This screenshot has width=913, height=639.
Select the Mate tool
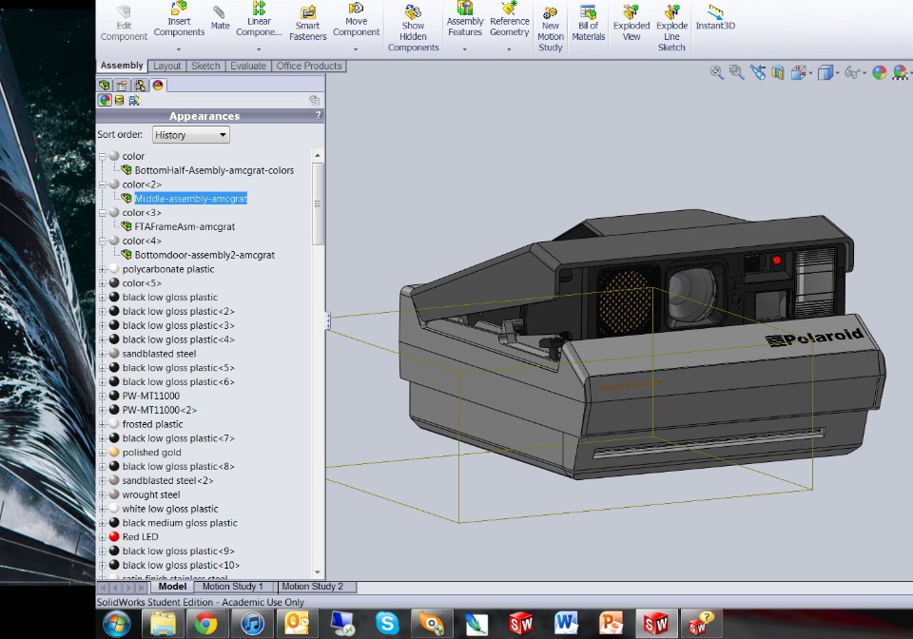click(220, 18)
